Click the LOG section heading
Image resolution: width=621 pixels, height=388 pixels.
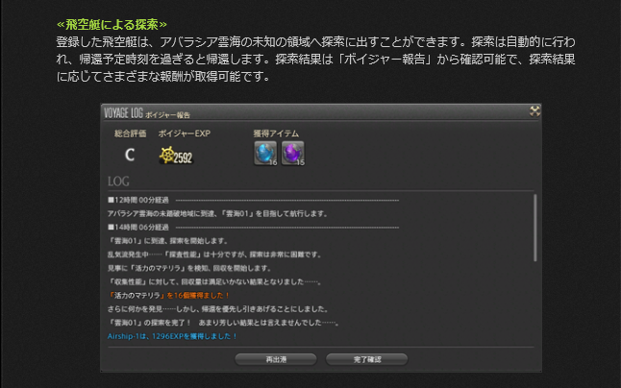point(118,182)
